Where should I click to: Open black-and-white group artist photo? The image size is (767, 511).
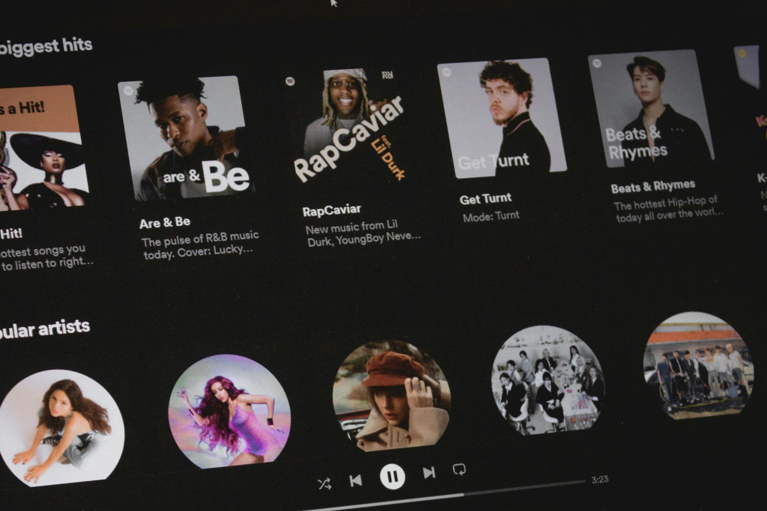pos(548,380)
